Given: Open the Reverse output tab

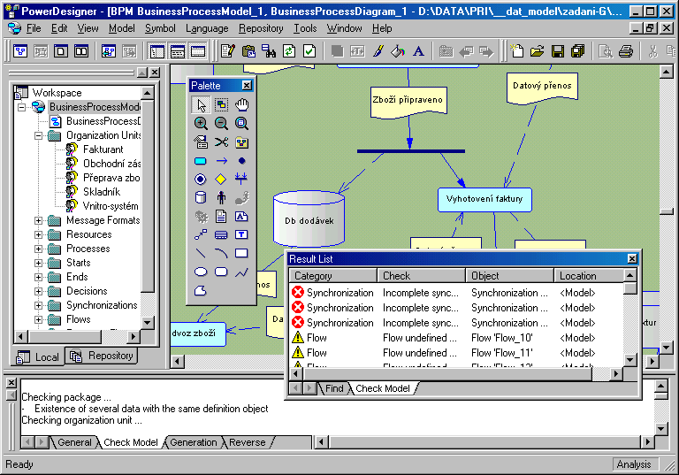Looking at the screenshot, I should point(248,442).
